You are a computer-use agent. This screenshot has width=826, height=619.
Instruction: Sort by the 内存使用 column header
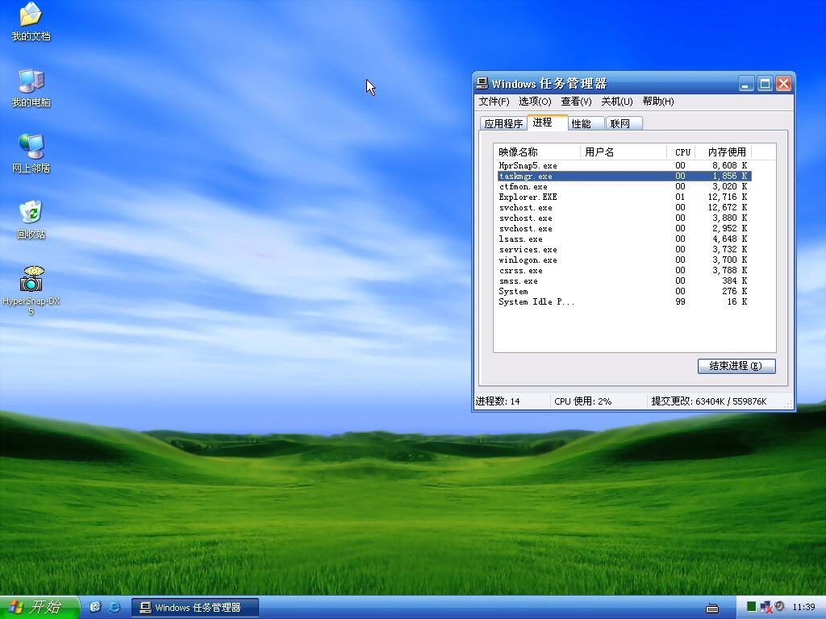click(723, 152)
